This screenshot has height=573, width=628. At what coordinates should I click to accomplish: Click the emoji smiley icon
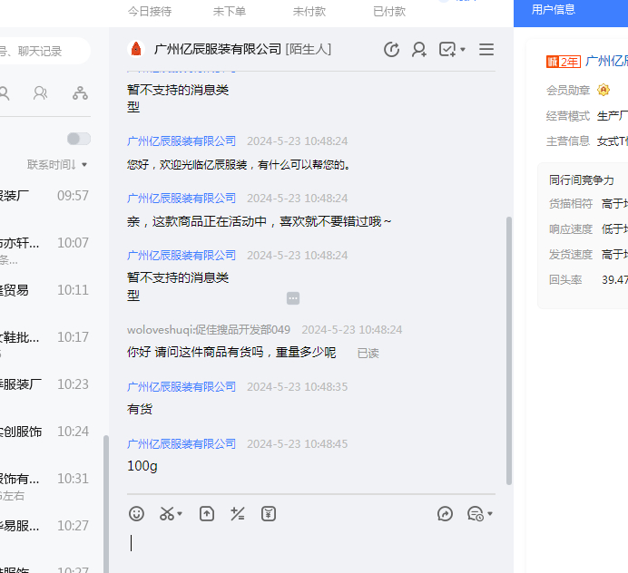coord(136,514)
